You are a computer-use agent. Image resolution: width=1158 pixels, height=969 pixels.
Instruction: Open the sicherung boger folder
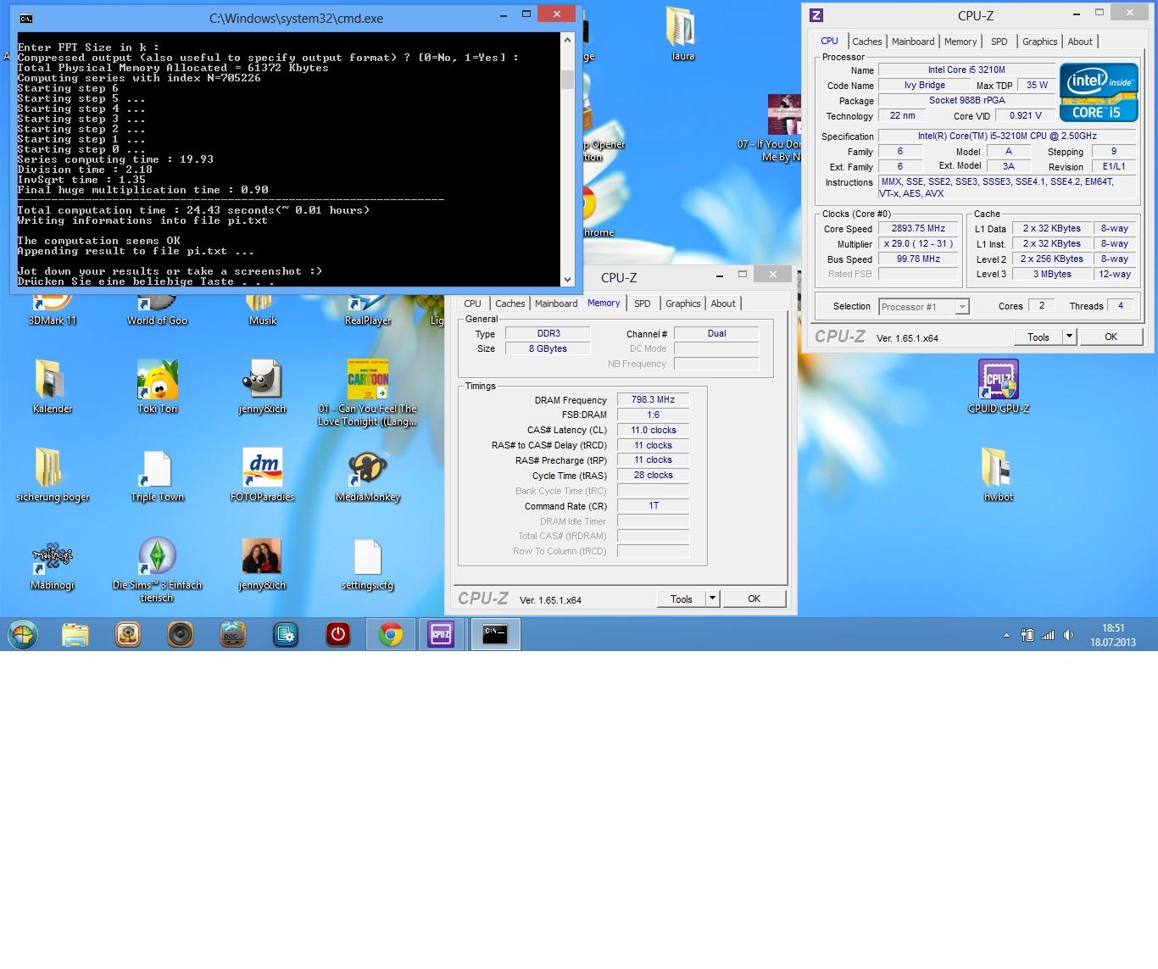point(53,475)
